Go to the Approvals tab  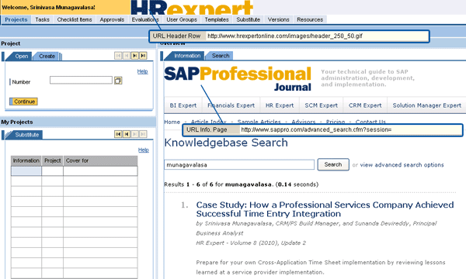point(112,19)
